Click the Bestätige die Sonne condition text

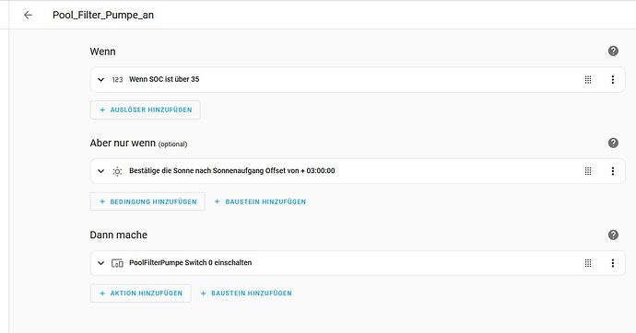(232, 171)
